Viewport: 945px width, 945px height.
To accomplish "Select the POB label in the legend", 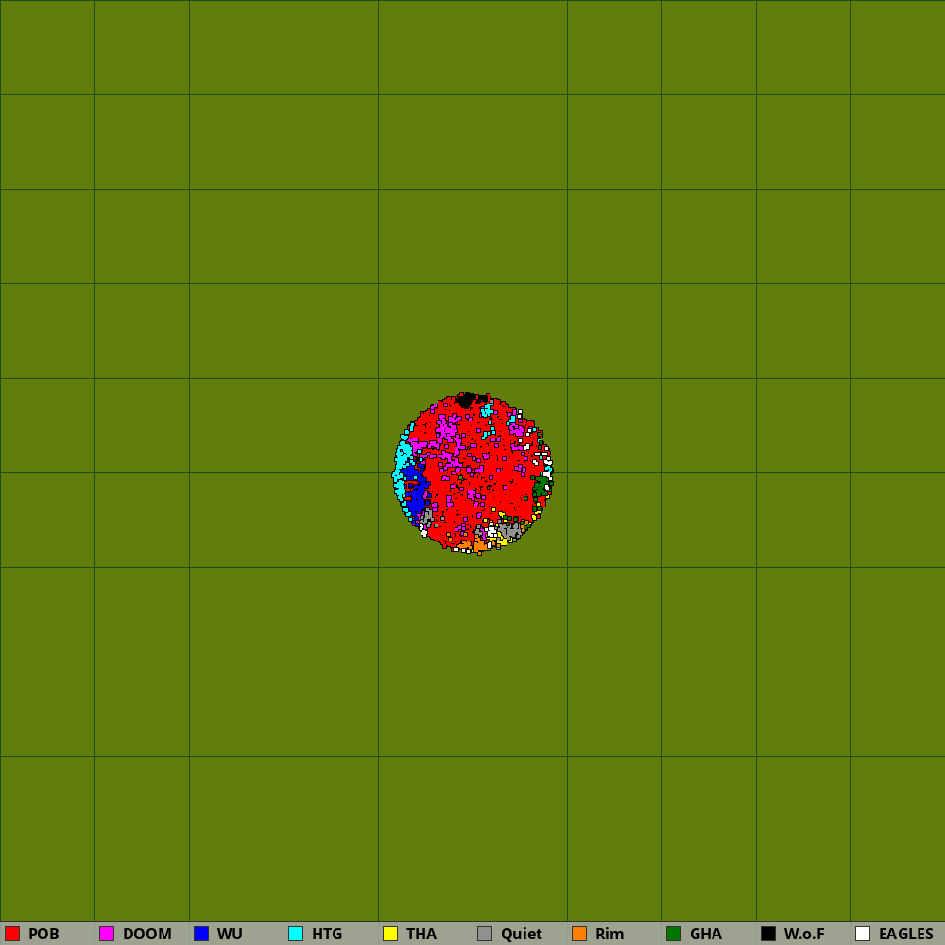I will [43, 934].
